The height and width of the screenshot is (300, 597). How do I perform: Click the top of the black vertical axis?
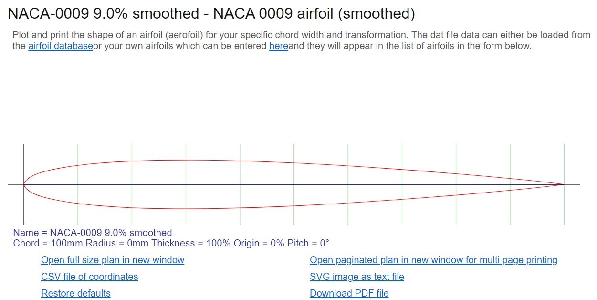coord(24,145)
